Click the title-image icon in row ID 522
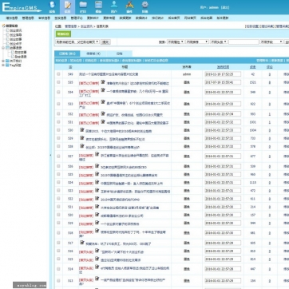The image size is (289, 289). (97, 198)
